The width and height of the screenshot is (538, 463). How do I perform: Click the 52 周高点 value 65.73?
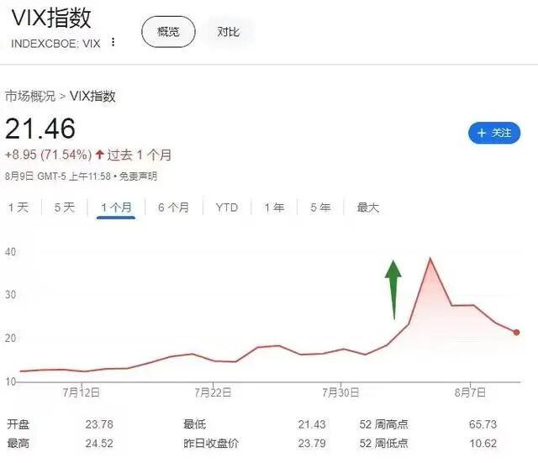(483, 424)
